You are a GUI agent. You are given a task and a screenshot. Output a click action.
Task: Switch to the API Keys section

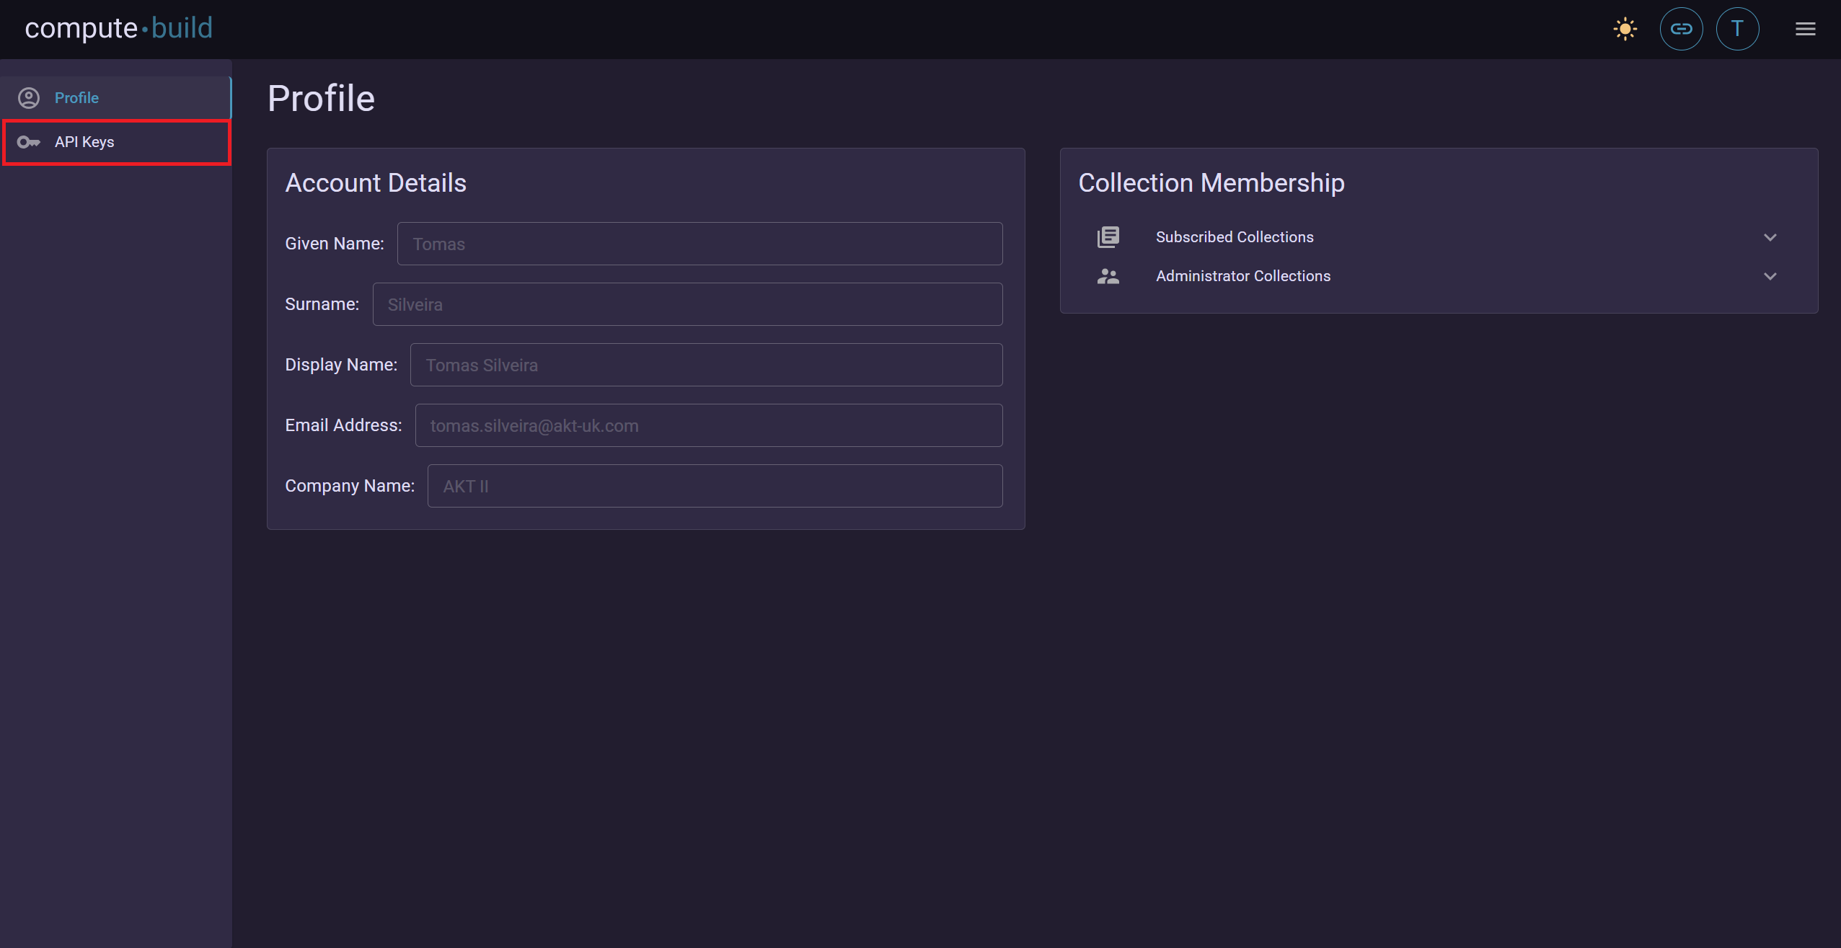84,142
